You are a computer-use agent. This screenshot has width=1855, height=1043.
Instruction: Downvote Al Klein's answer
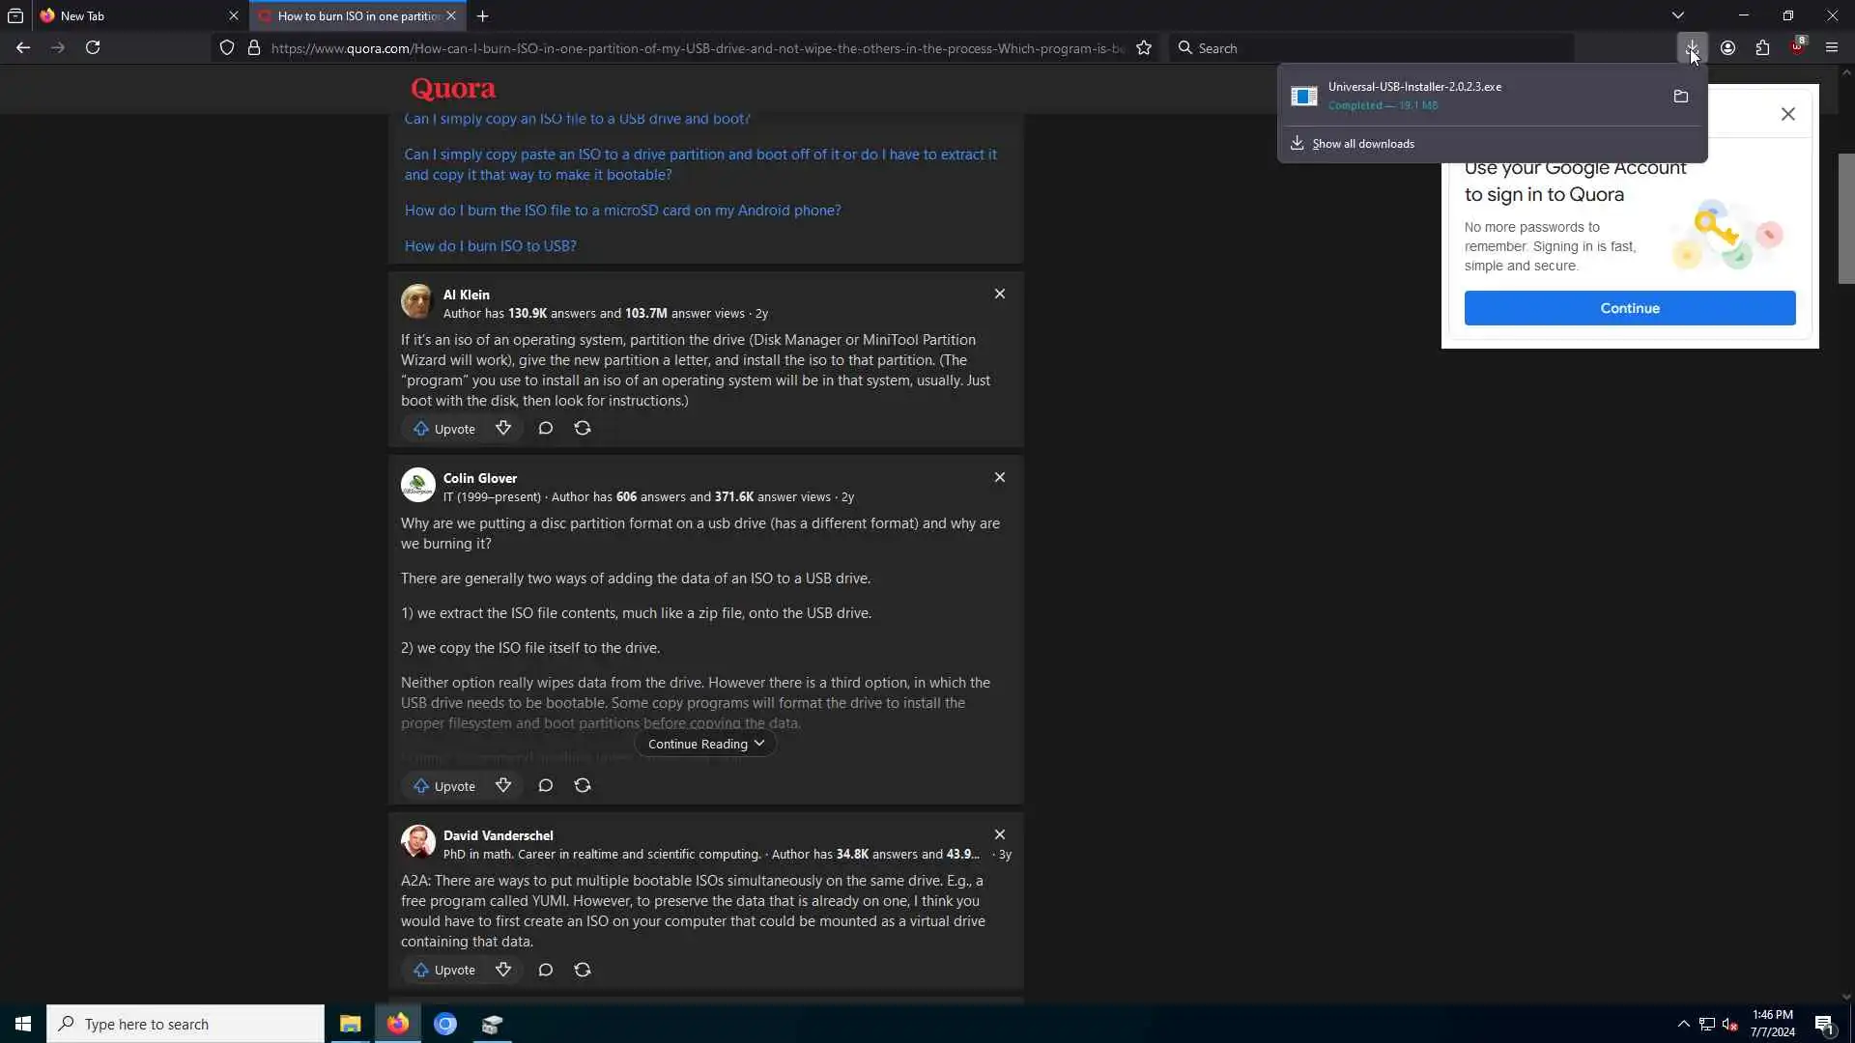click(x=503, y=428)
